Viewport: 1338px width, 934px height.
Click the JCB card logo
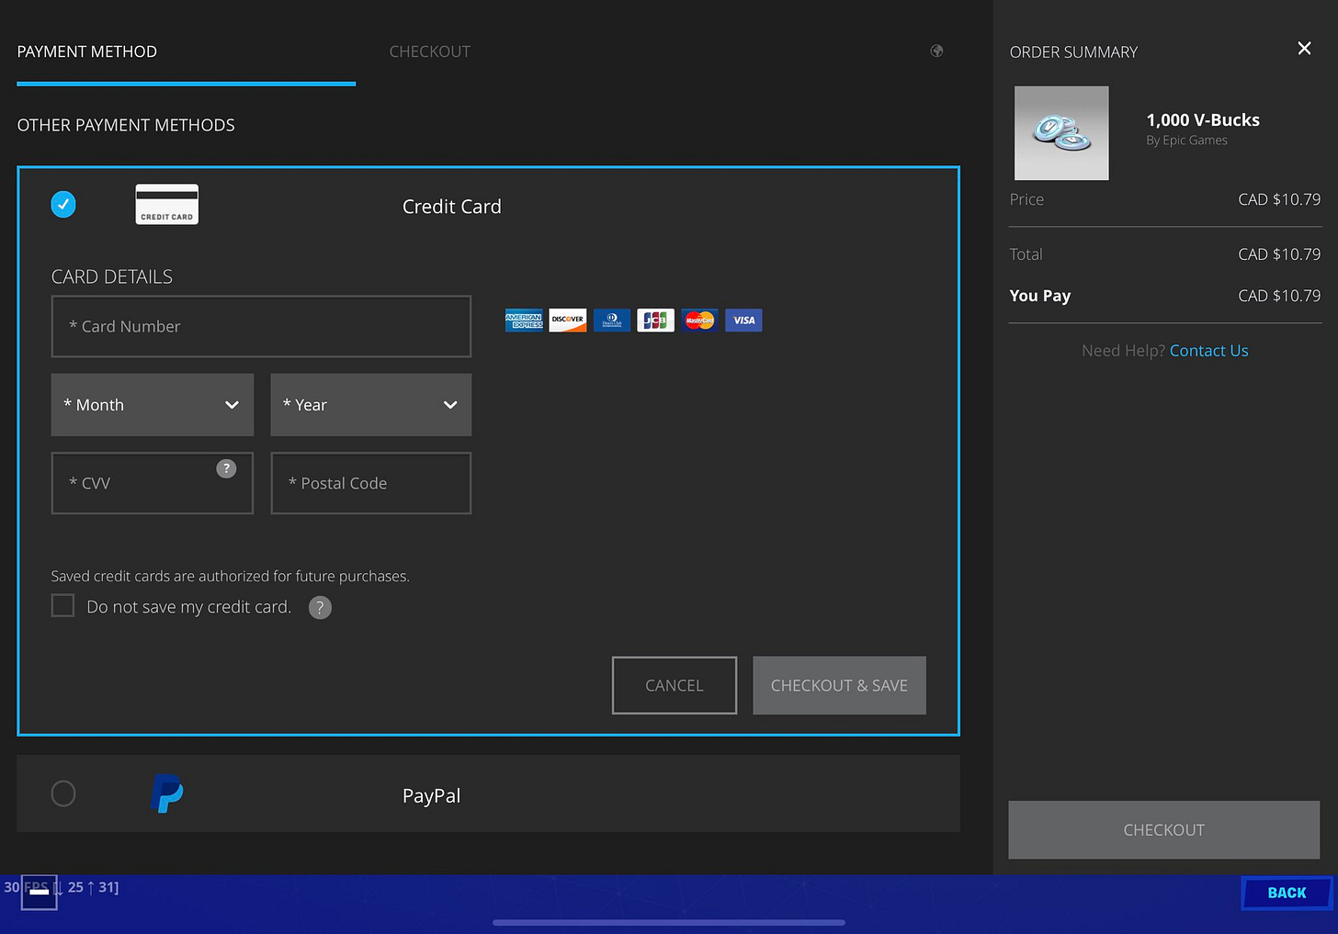pos(655,321)
